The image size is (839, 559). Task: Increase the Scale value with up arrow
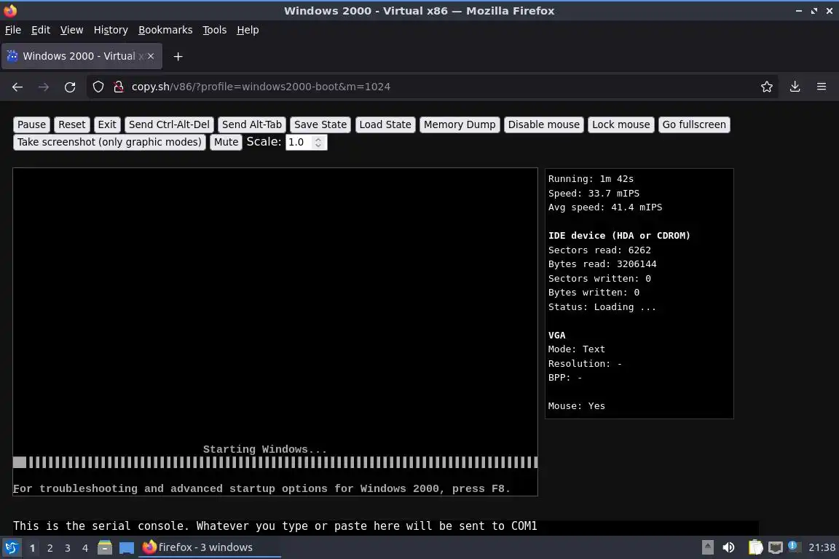(x=318, y=139)
